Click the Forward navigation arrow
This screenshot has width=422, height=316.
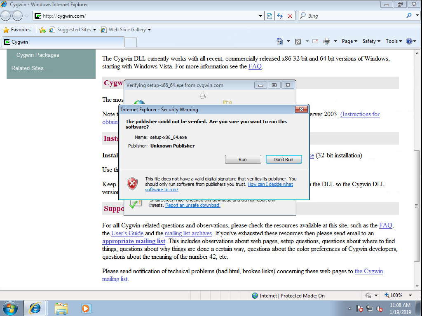pyautogui.click(x=17, y=16)
